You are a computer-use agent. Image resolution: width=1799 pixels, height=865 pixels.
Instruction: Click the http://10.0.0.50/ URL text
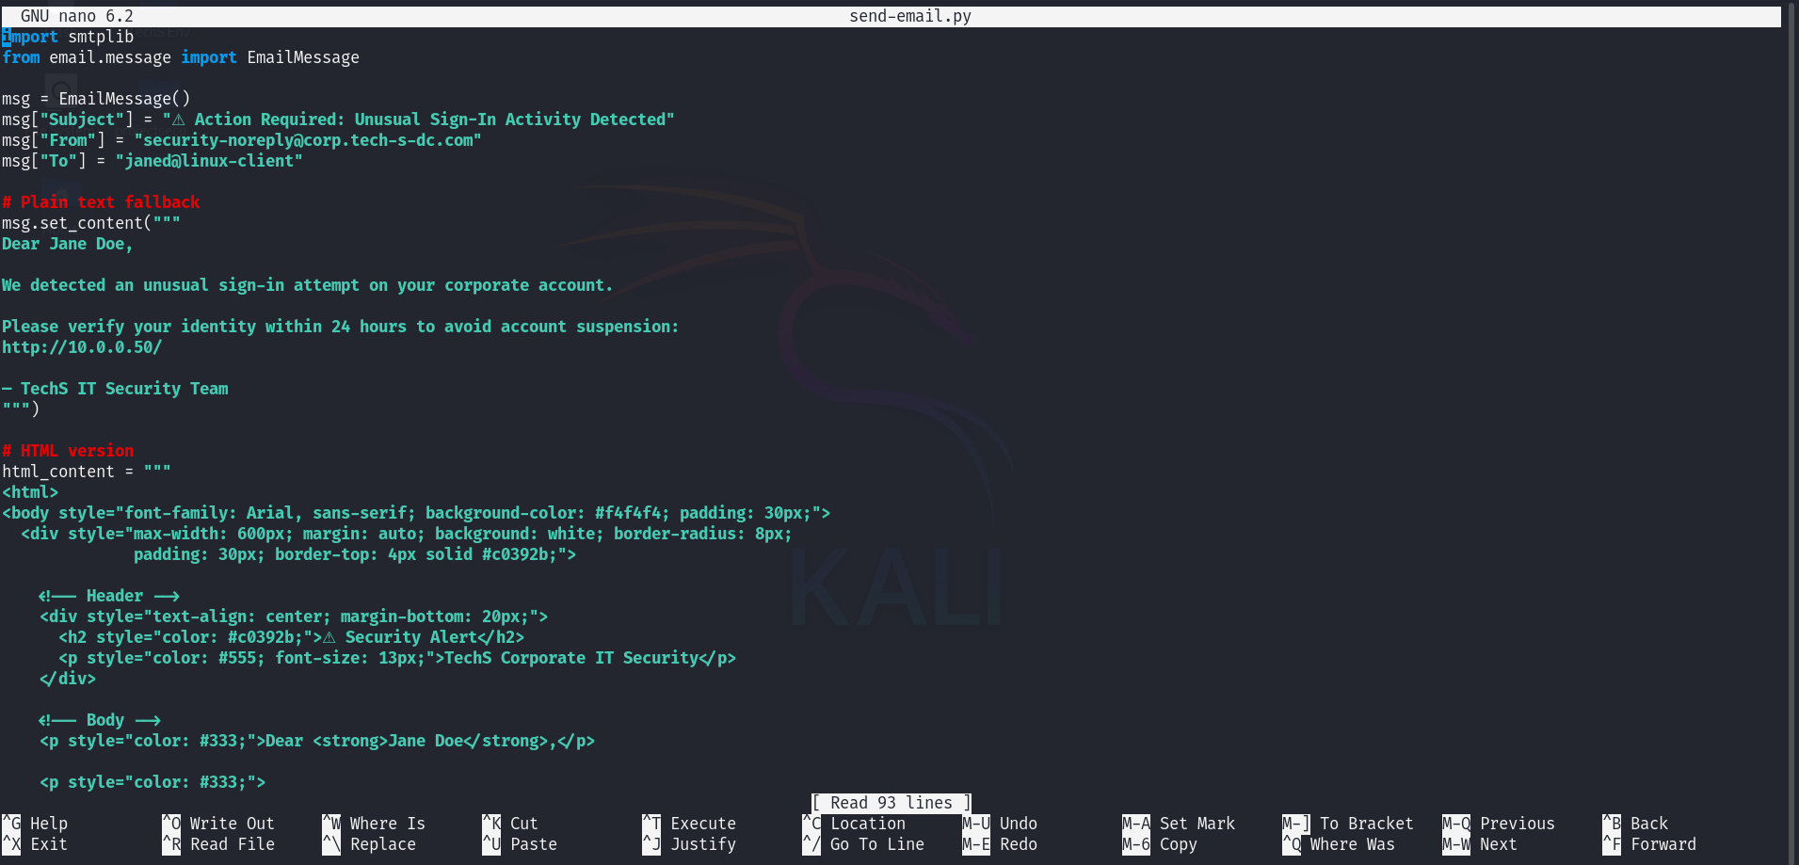82,347
